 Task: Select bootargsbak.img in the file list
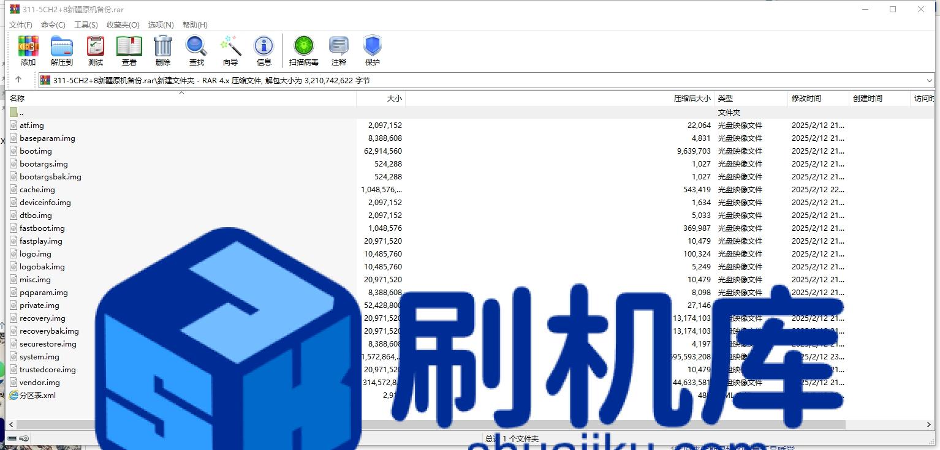50,176
